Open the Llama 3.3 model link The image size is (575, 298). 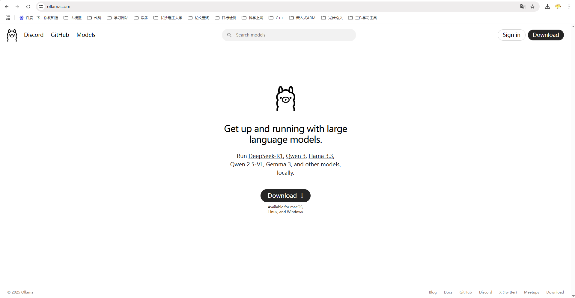pos(321,156)
